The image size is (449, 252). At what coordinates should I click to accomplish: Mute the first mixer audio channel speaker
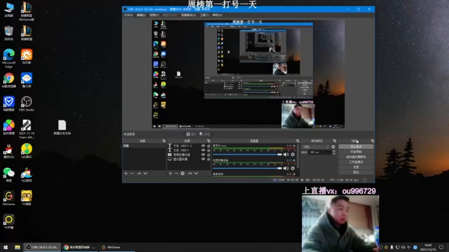tap(286, 155)
